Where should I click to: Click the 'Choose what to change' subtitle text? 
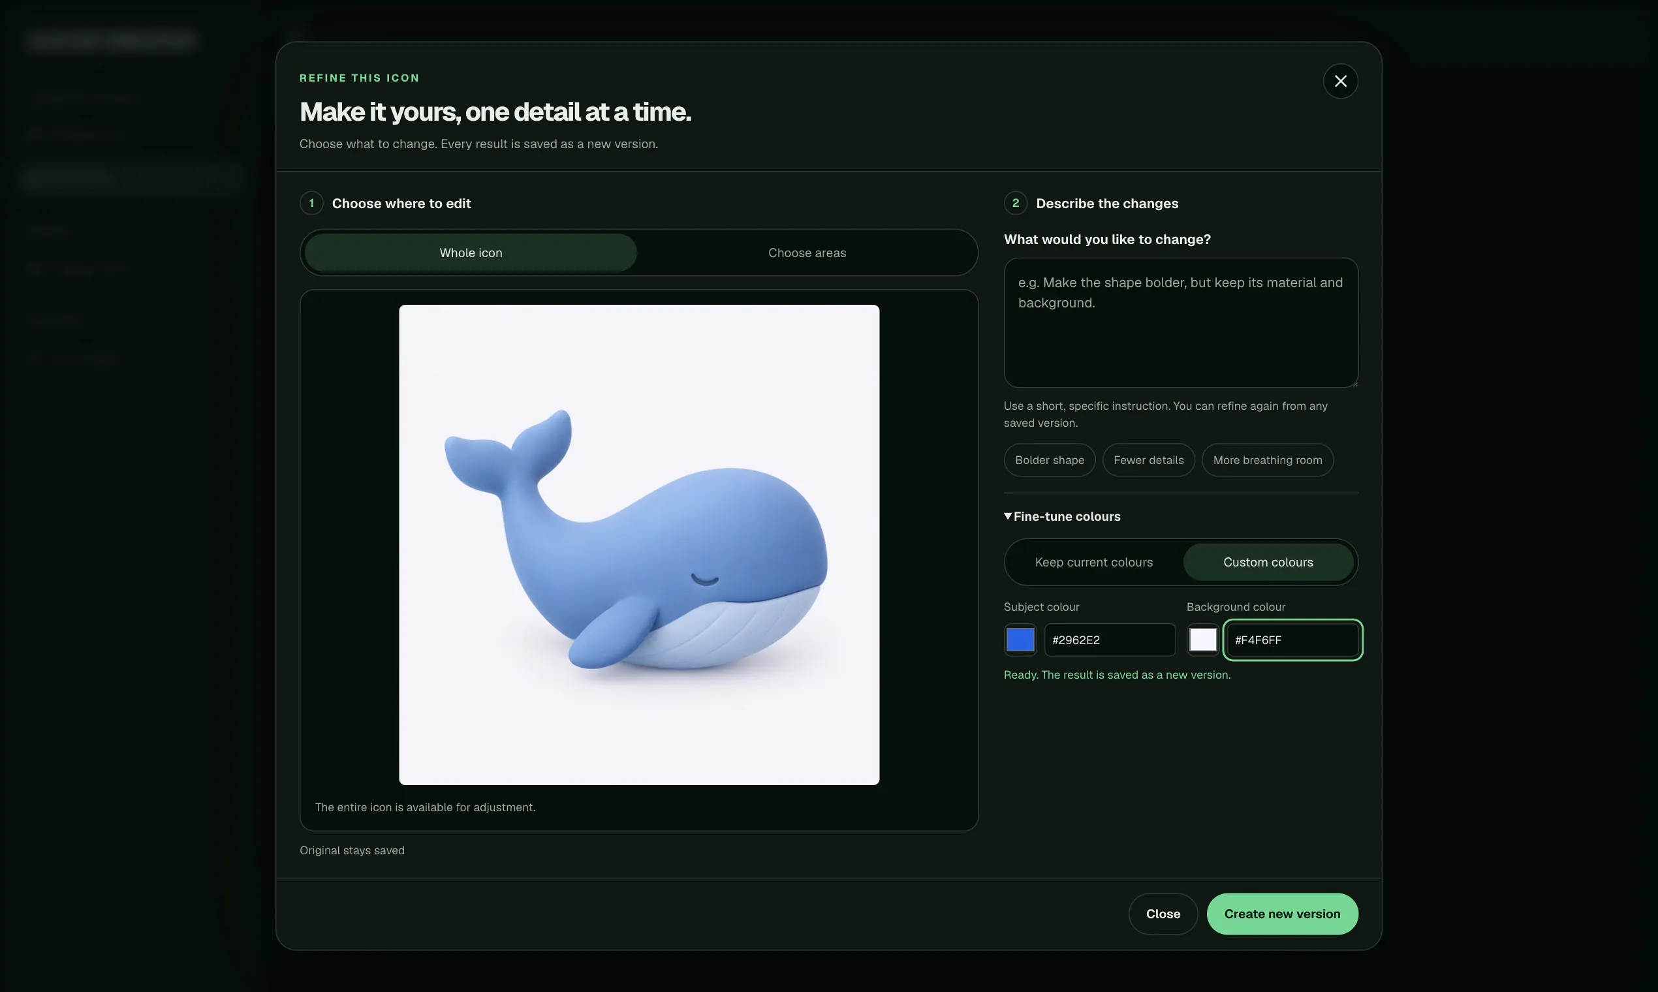[478, 144]
